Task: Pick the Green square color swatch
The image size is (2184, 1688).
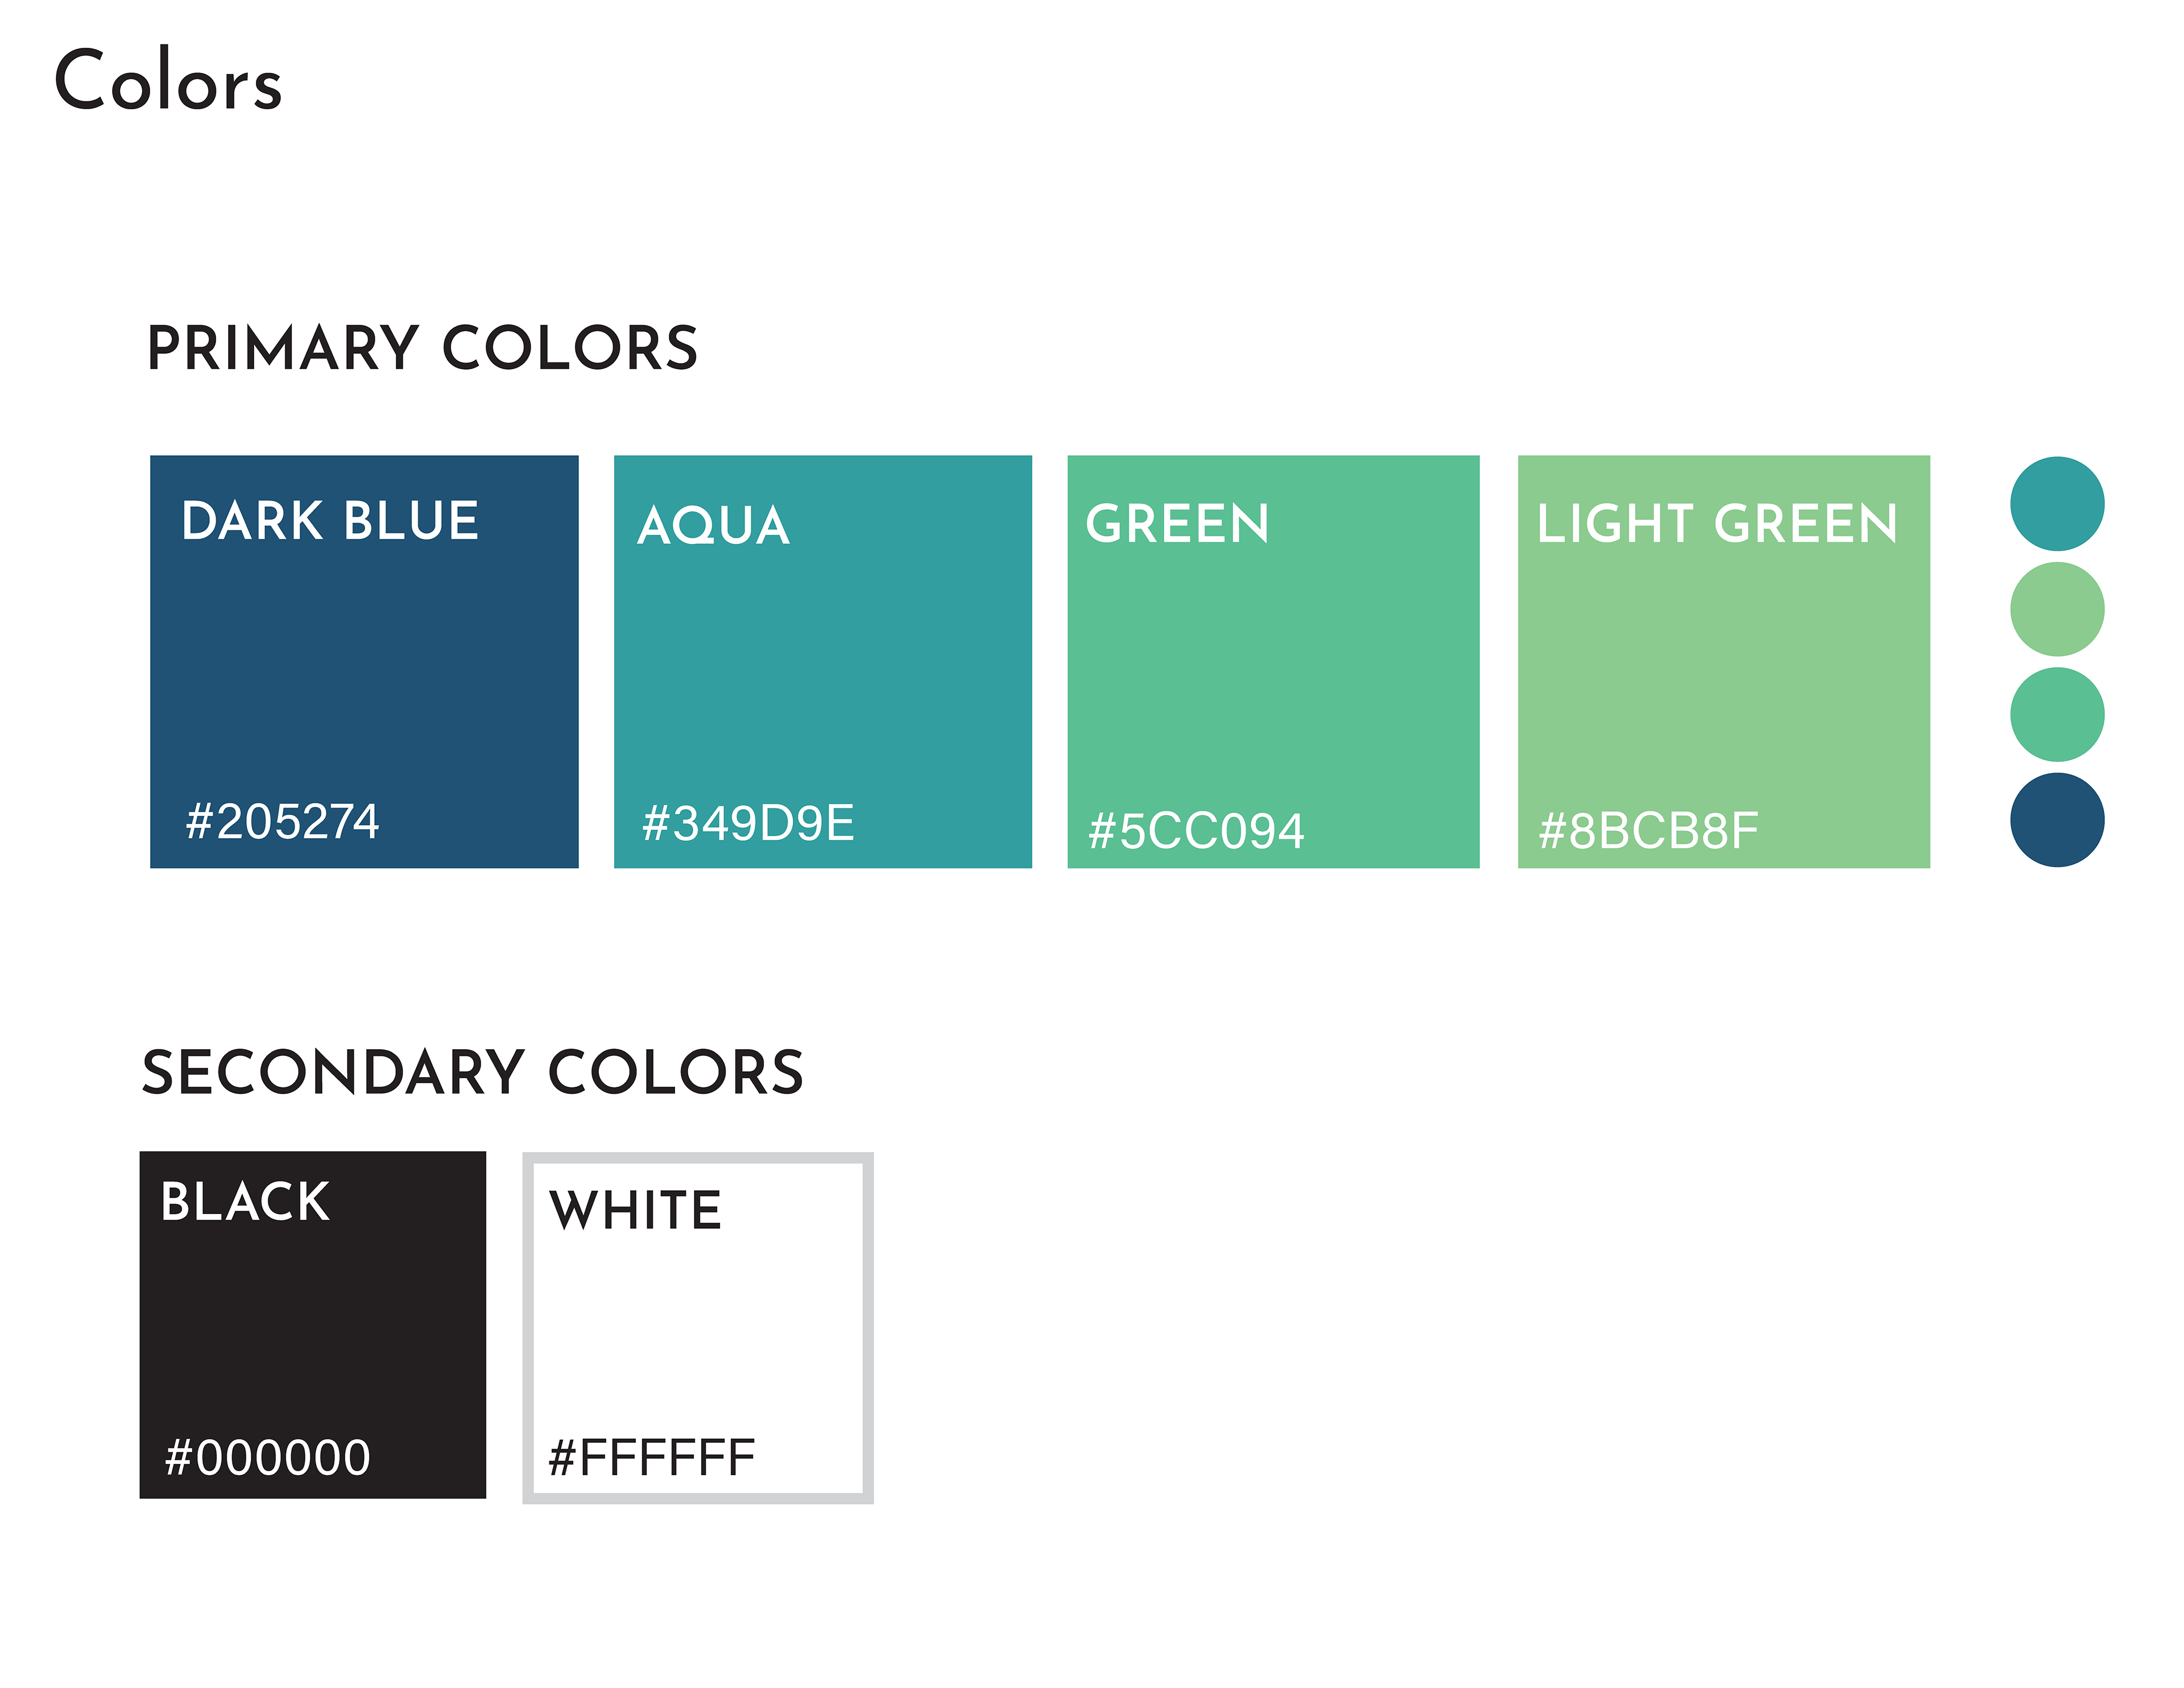Action: tap(1273, 662)
